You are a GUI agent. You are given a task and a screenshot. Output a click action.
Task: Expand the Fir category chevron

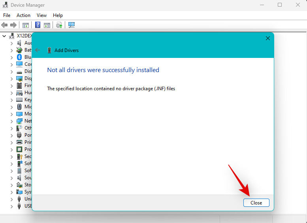(11, 86)
